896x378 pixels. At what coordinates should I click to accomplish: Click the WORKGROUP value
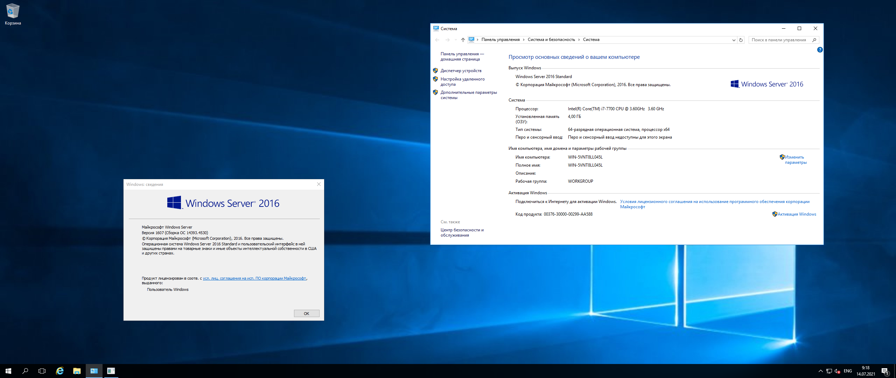pos(581,181)
